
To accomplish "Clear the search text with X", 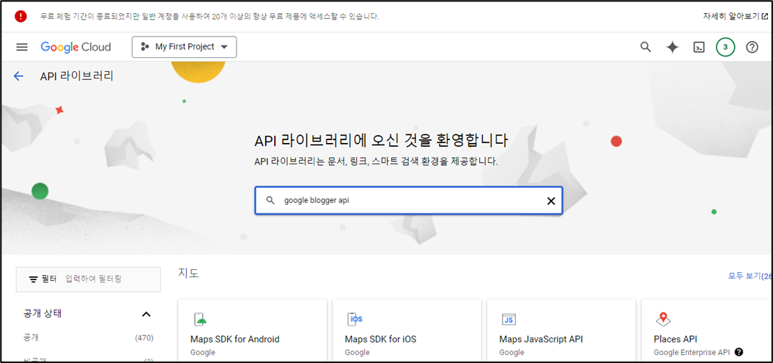I will (551, 201).
